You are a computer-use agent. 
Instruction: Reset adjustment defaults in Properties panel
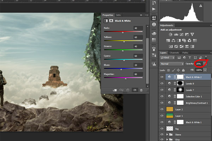[128, 90]
